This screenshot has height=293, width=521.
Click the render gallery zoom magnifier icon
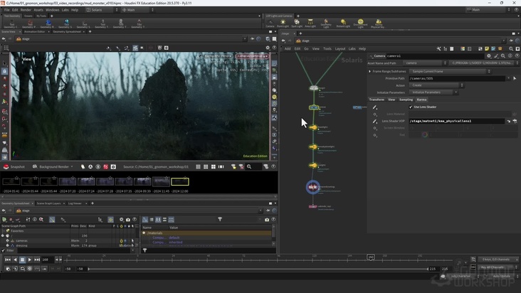pyautogui.click(x=249, y=166)
